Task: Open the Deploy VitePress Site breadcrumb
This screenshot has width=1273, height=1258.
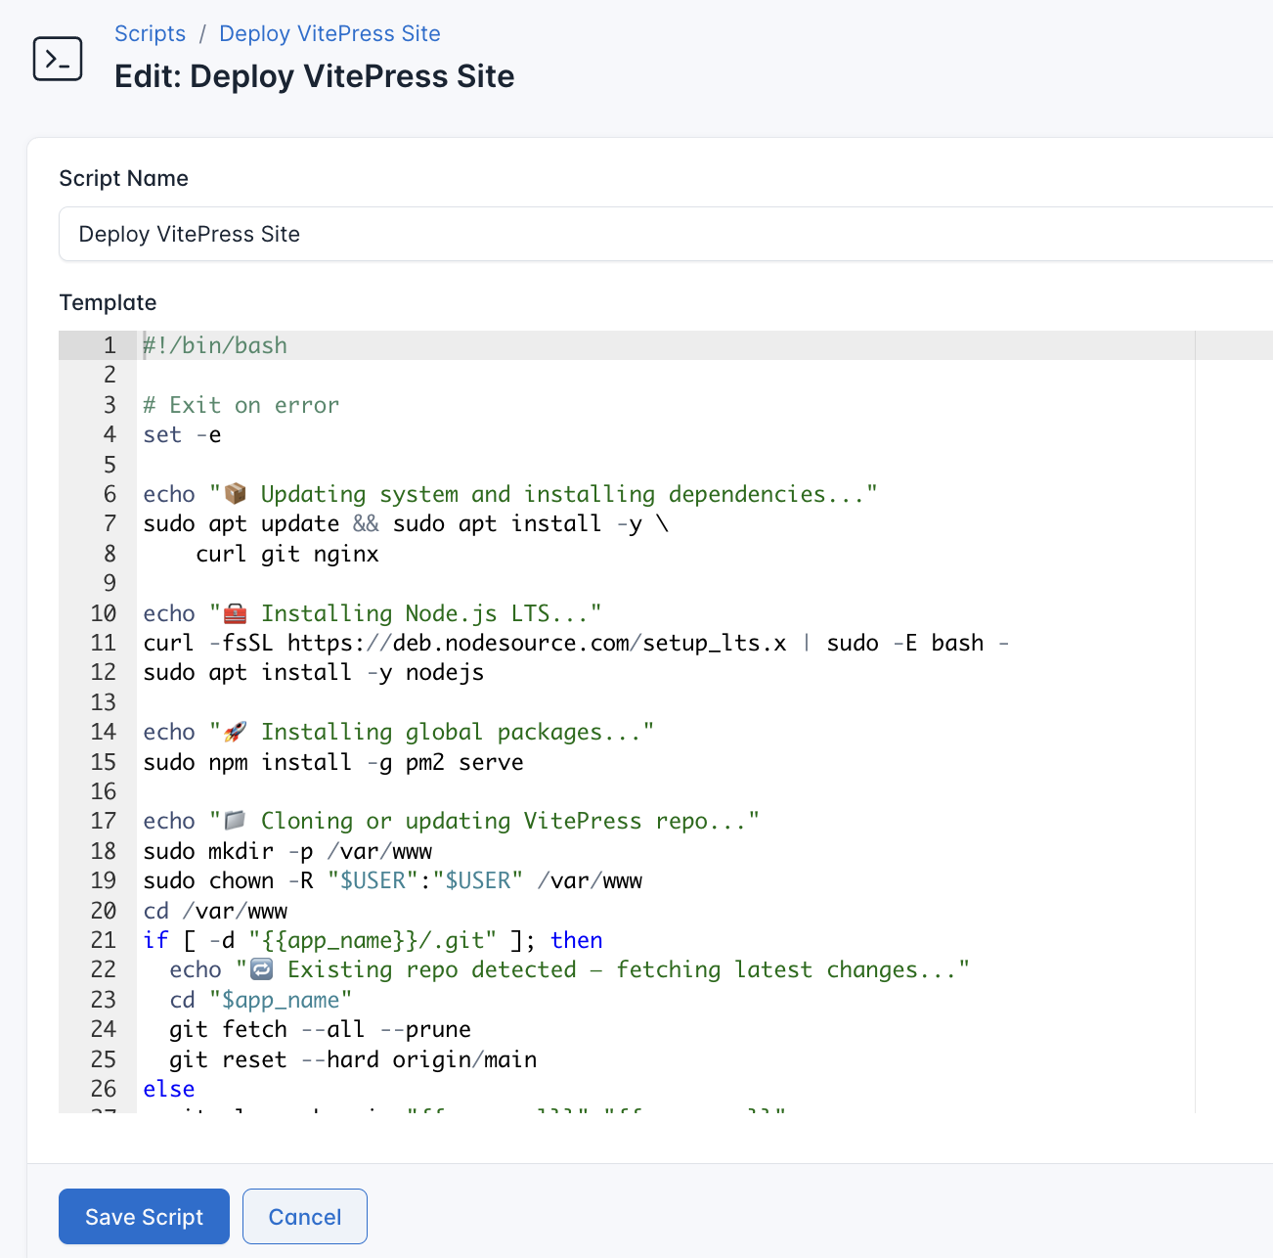Action: [x=329, y=33]
